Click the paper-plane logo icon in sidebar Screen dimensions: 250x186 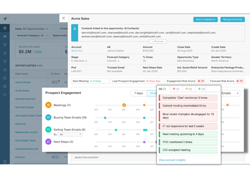tap(5, 19)
